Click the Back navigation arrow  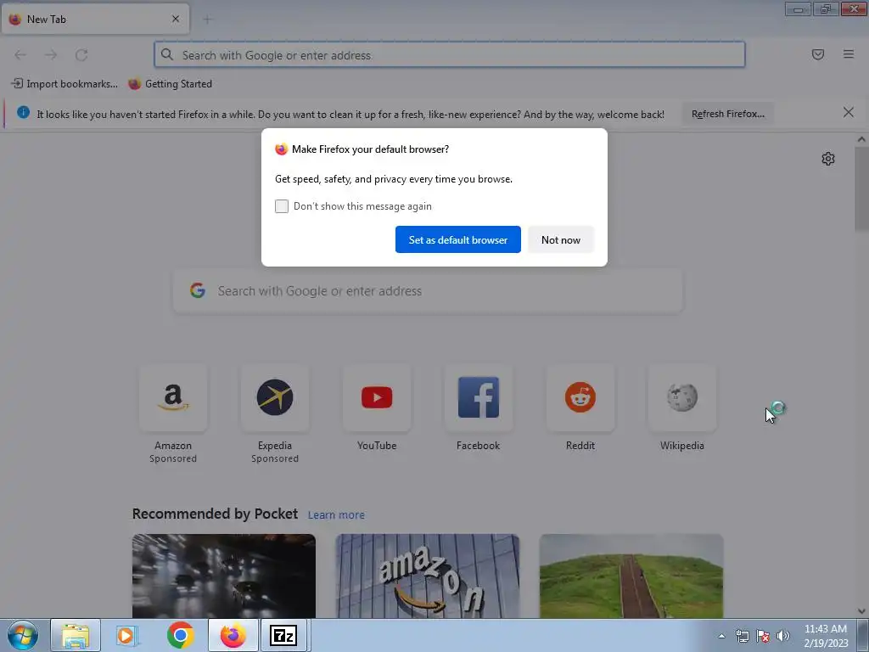[20, 55]
